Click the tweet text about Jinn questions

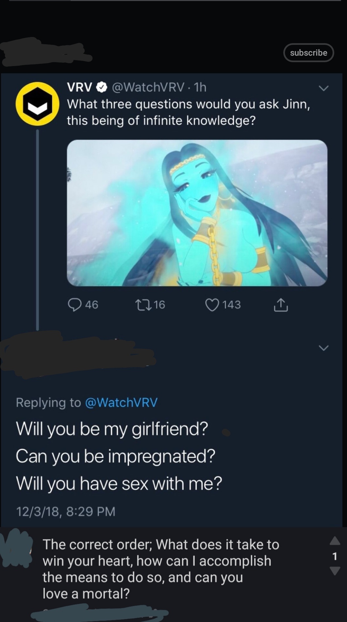(x=188, y=112)
